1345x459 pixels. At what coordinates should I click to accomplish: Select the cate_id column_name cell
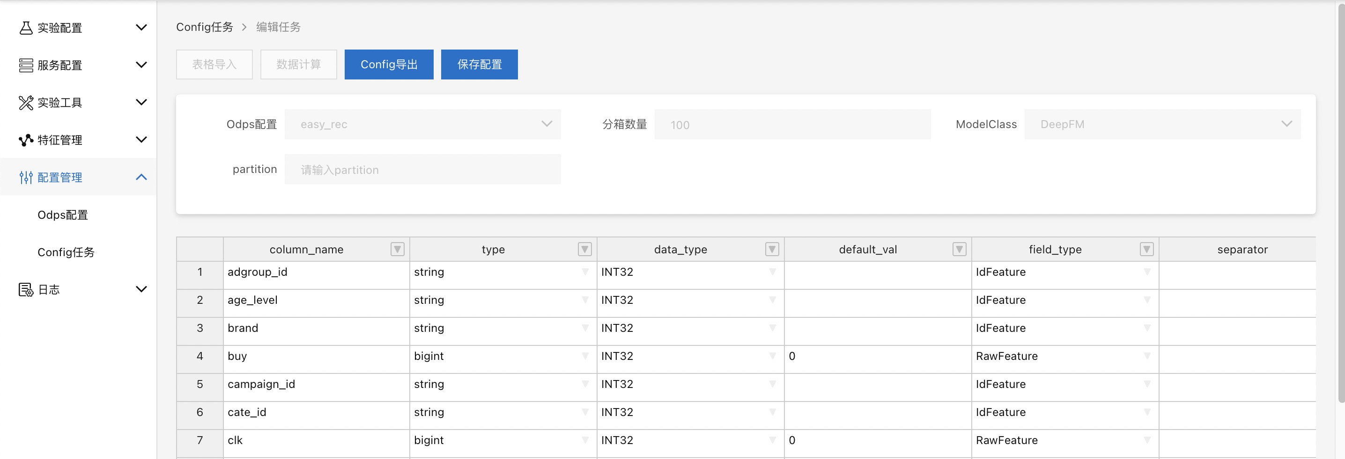coord(317,415)
